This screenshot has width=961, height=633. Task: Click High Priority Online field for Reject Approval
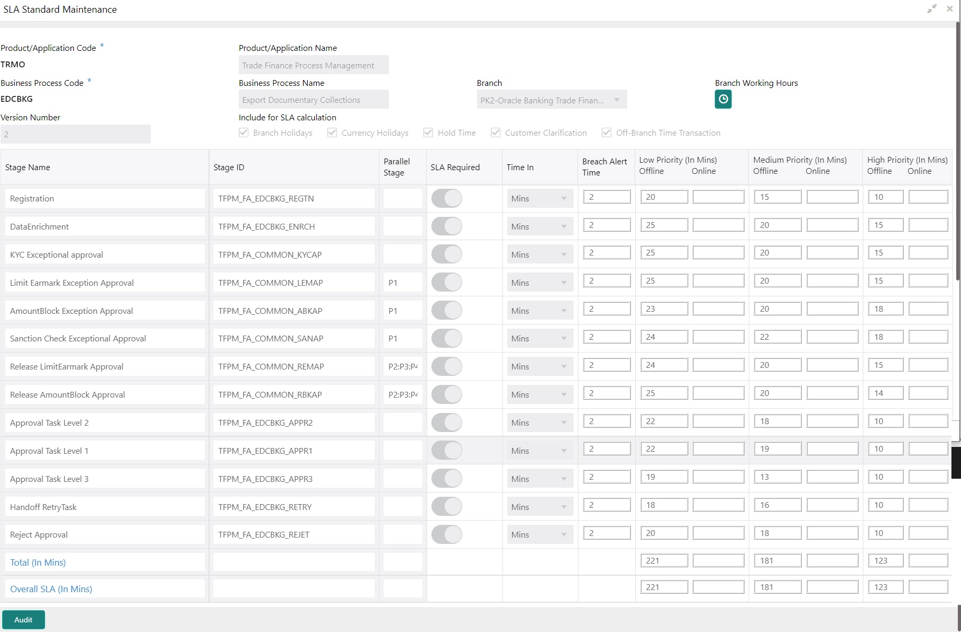click(928, 533)
